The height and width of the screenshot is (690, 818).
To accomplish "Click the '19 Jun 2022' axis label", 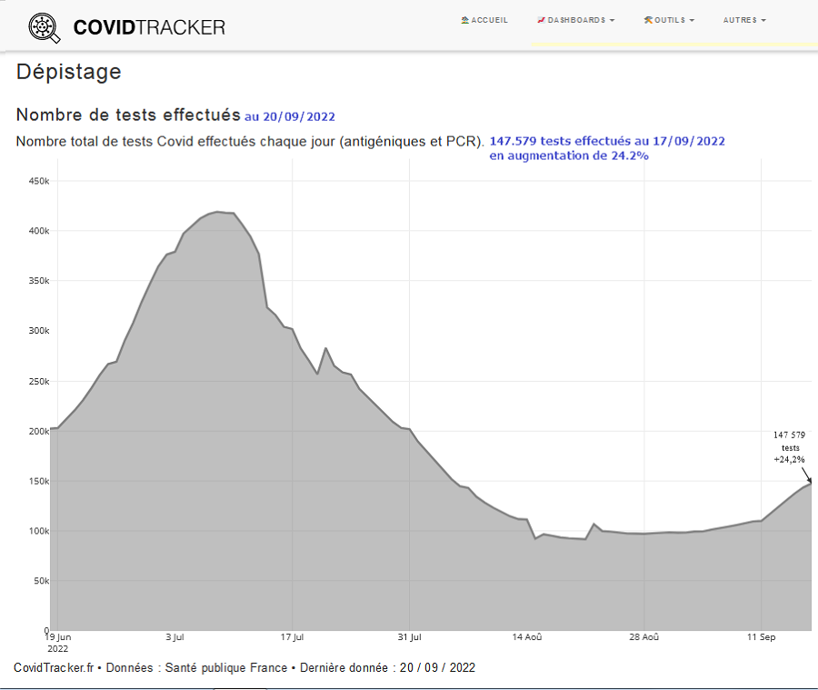I will point(58,643).
